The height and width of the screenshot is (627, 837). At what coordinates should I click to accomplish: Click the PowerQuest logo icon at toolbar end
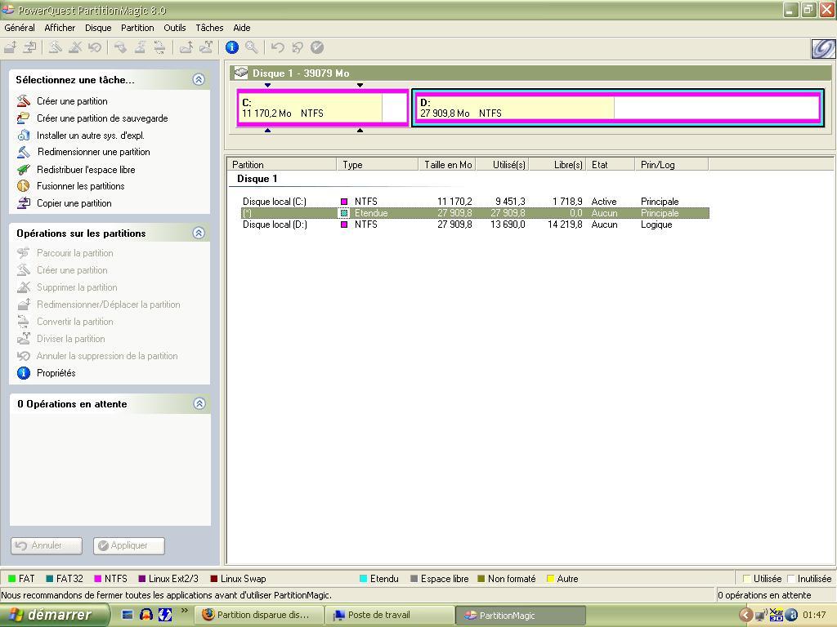coord(822,48)
